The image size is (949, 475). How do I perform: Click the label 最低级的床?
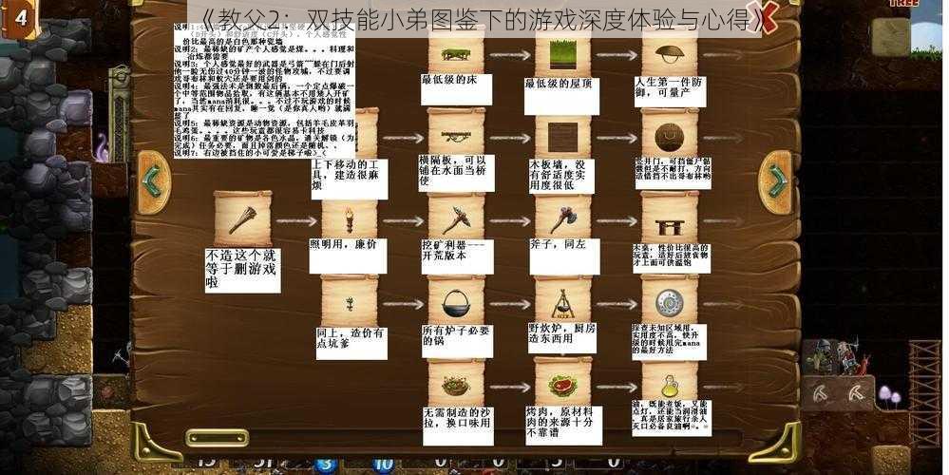point(456,89)
